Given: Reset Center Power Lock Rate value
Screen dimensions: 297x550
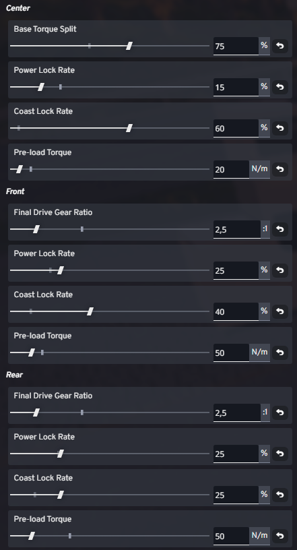Looking at the screenshot, I should 279,87.
